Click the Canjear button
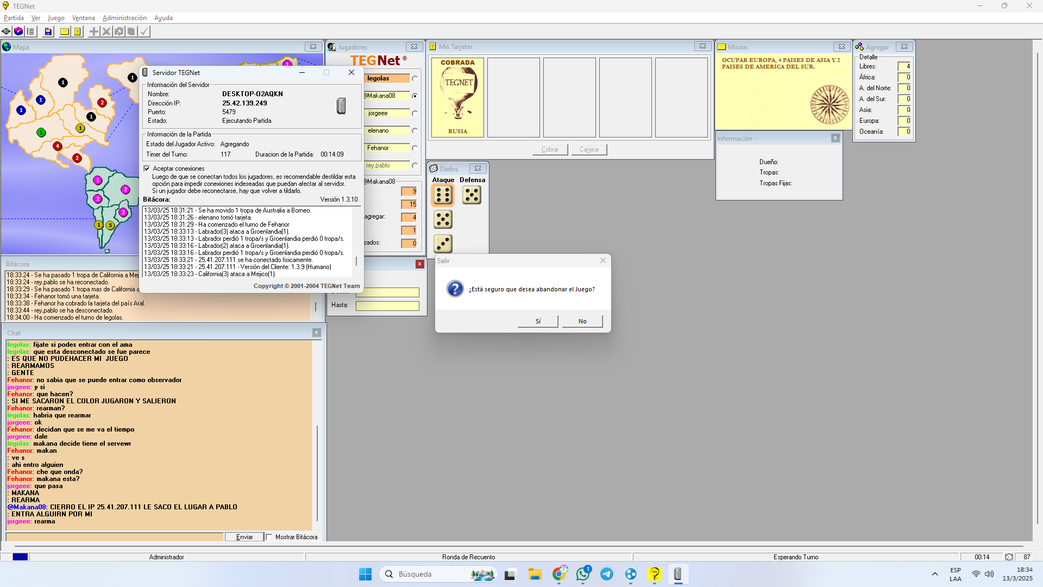The image size is (1043, 587). pos(589,149)
